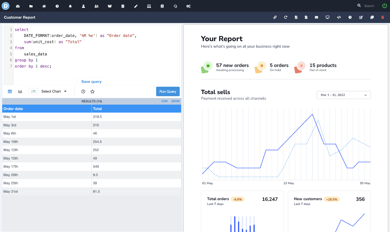
Task: Click the Run Query button
Action: tap(168, 91)
